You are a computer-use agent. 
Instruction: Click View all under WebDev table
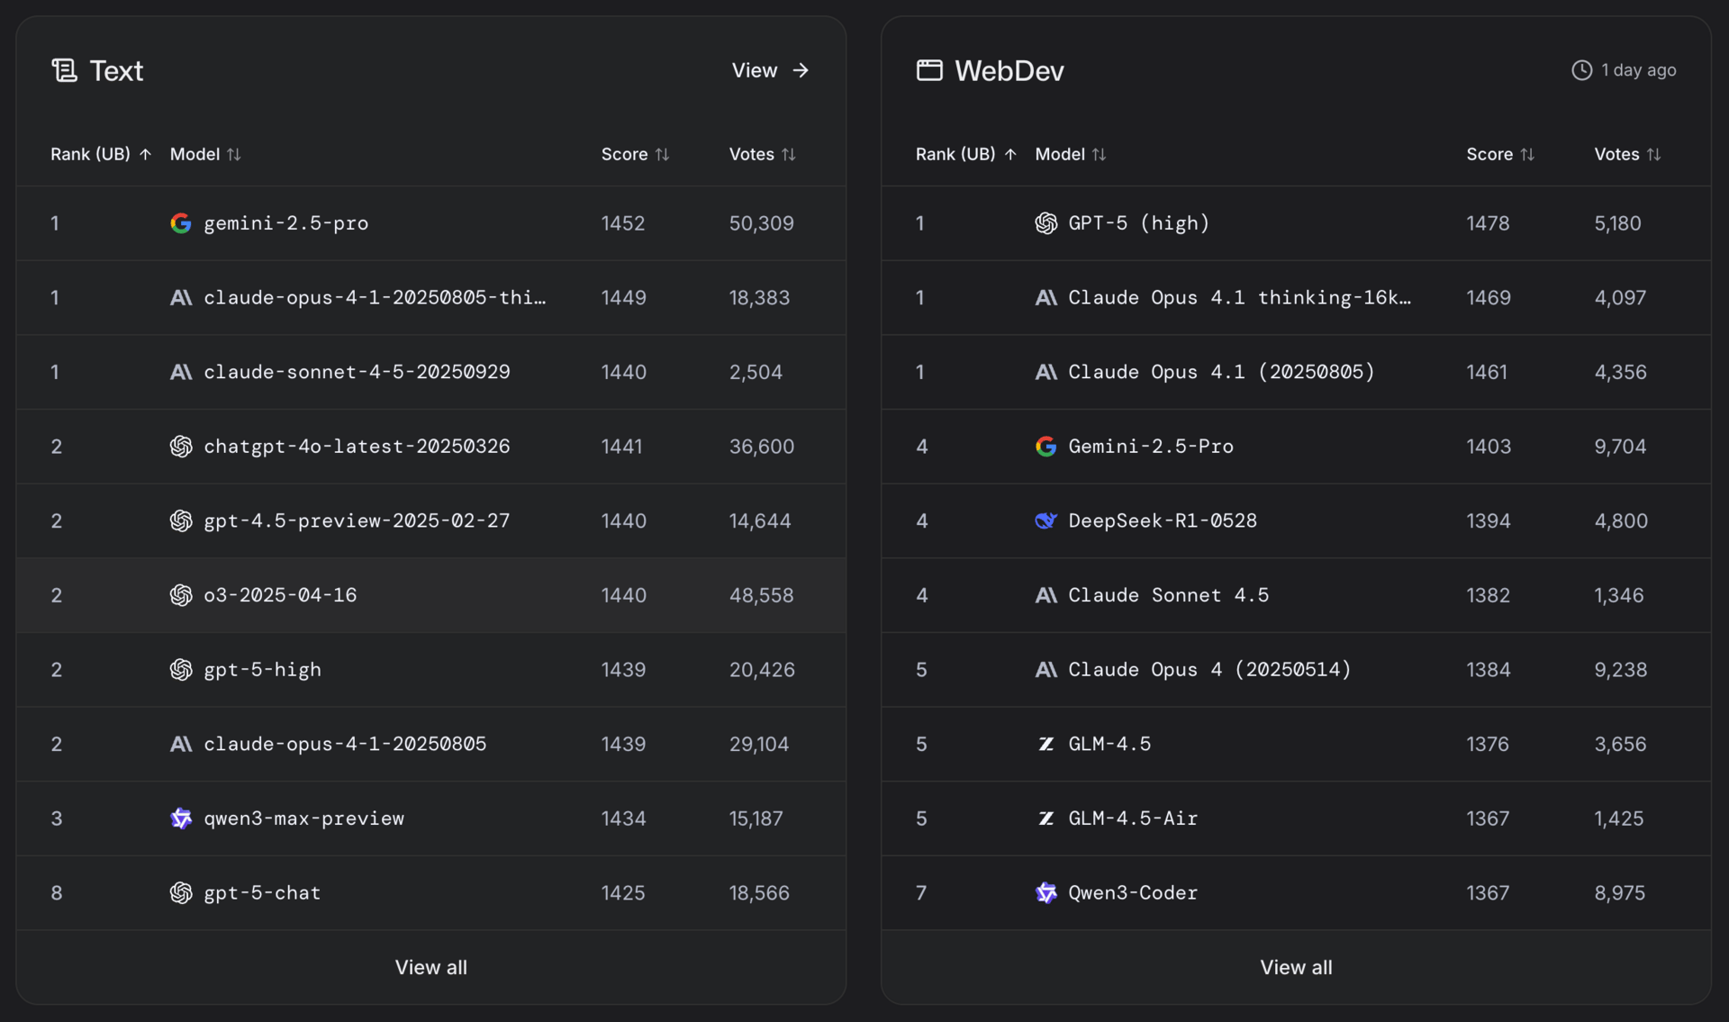coord(1296,967)
